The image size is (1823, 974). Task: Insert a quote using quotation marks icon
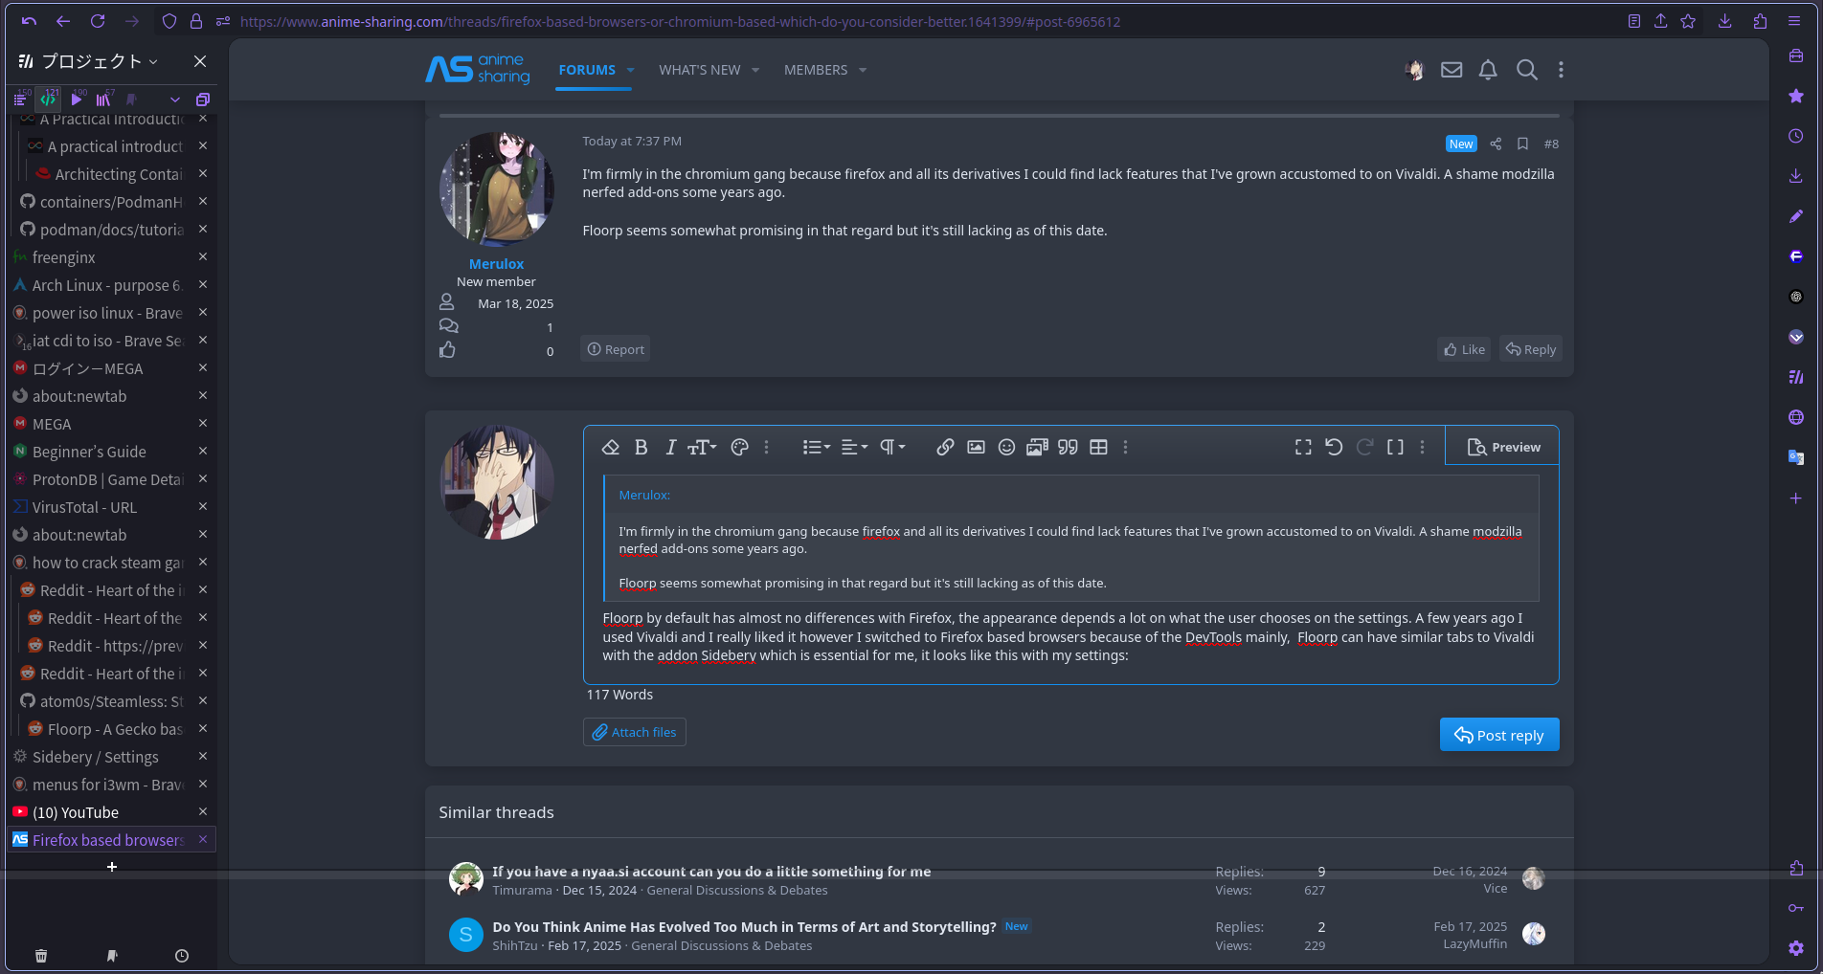coord(1068,447)
